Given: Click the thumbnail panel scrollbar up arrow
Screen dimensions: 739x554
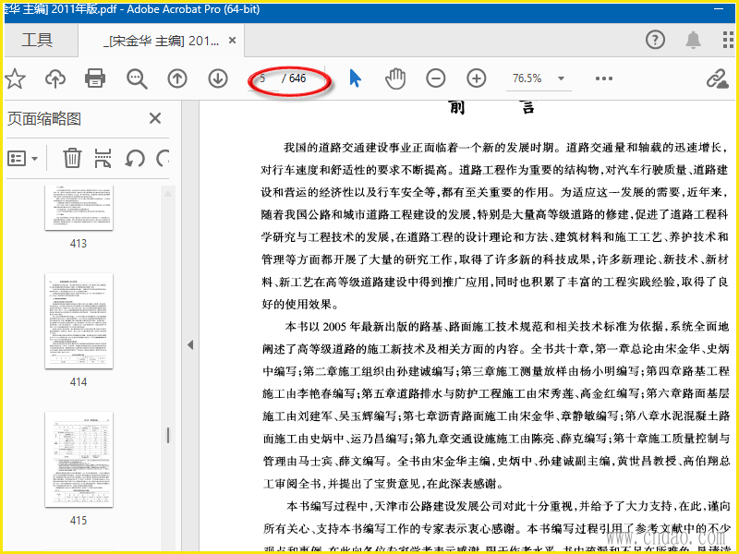Looking at the screenshot, I should 168,194.
